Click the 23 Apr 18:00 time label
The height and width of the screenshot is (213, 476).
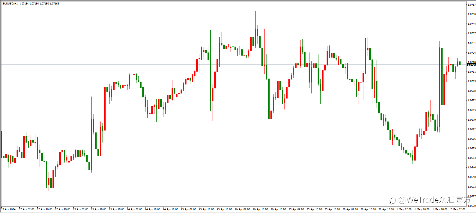coord(117,209)
